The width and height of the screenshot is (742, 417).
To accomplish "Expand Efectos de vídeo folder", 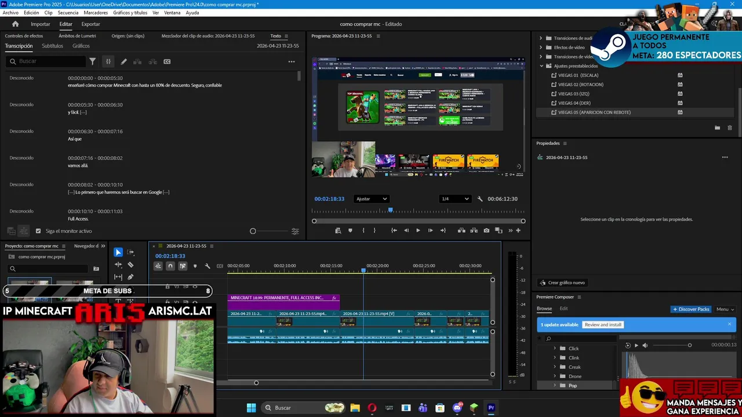I will [x=541, y=47].
